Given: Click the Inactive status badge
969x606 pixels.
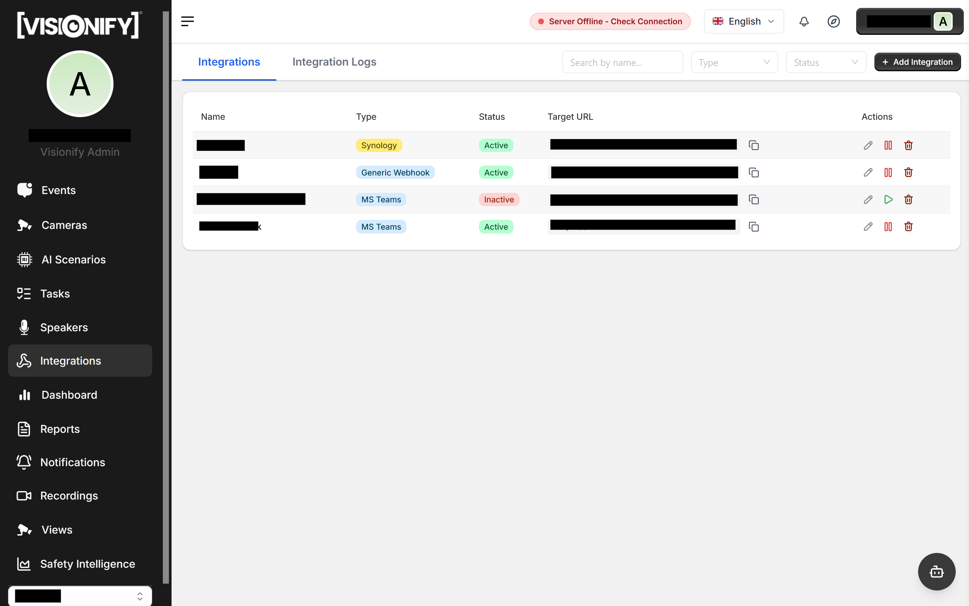Looking at the screenshot, I should pyautogui.click(x=499, y=200).
